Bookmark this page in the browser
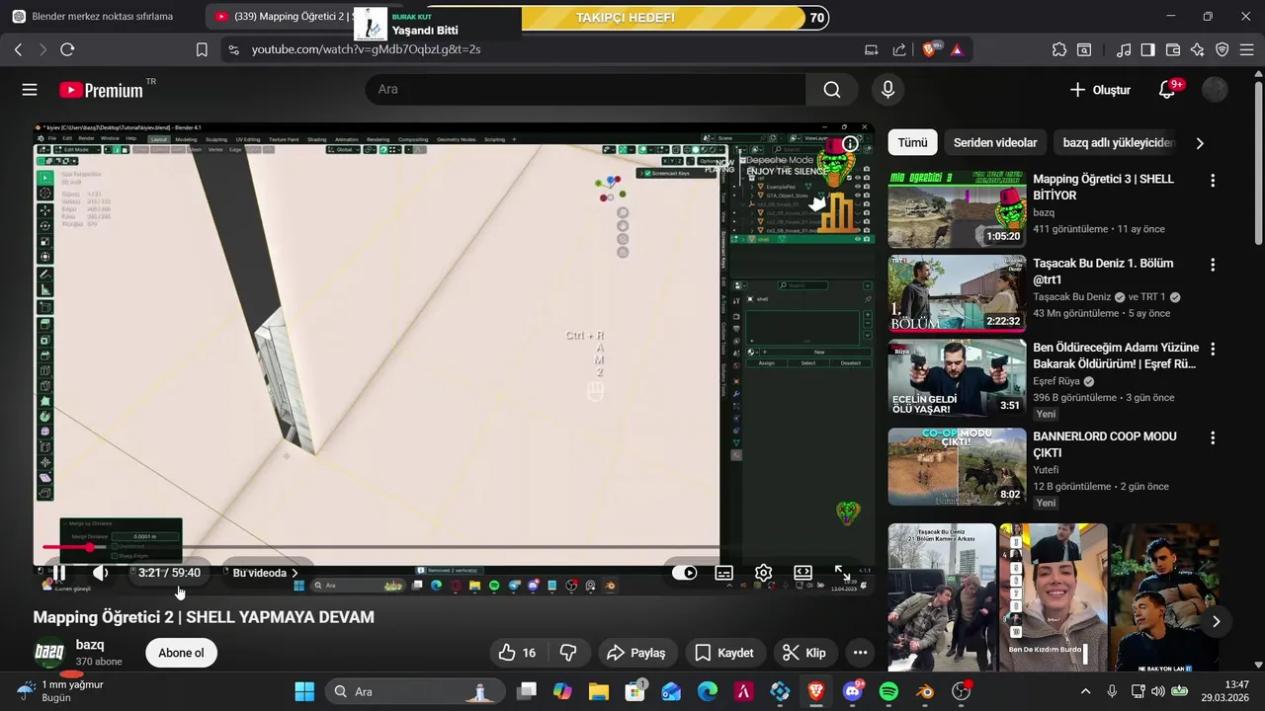The height and width of the screenshot is (711, 1265). (x=202, y=49)
